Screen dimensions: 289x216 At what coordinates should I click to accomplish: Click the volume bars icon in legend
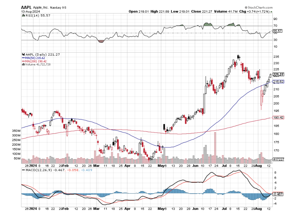click(23, 64)
